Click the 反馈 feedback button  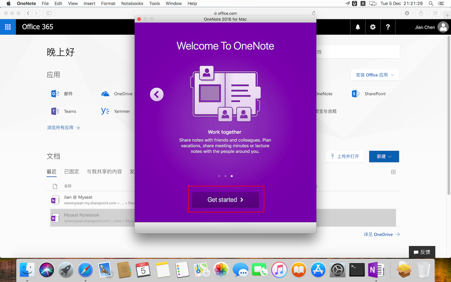pos(422,252)
